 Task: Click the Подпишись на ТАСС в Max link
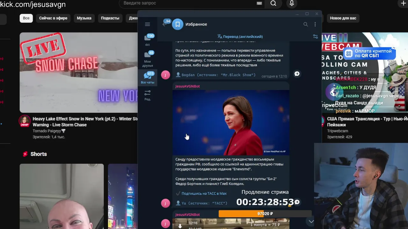(x=204, y=193)
